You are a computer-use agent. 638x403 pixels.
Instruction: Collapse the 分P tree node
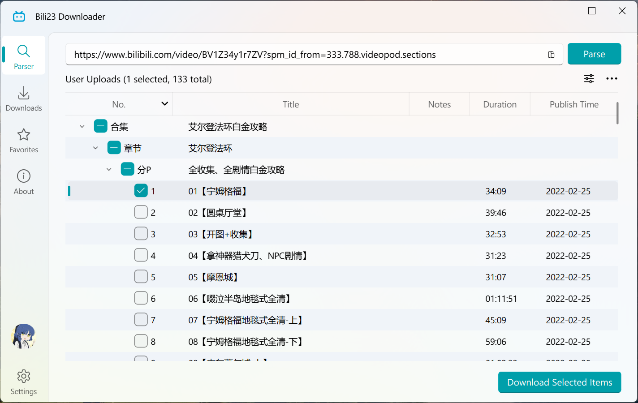(109, 169)
